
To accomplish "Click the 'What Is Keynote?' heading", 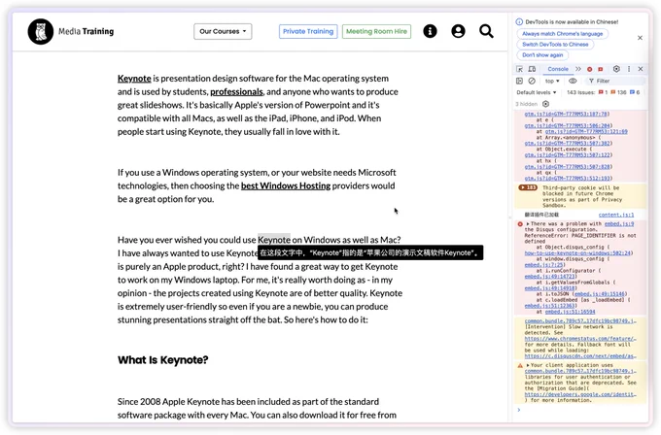I will coord(162,360).
